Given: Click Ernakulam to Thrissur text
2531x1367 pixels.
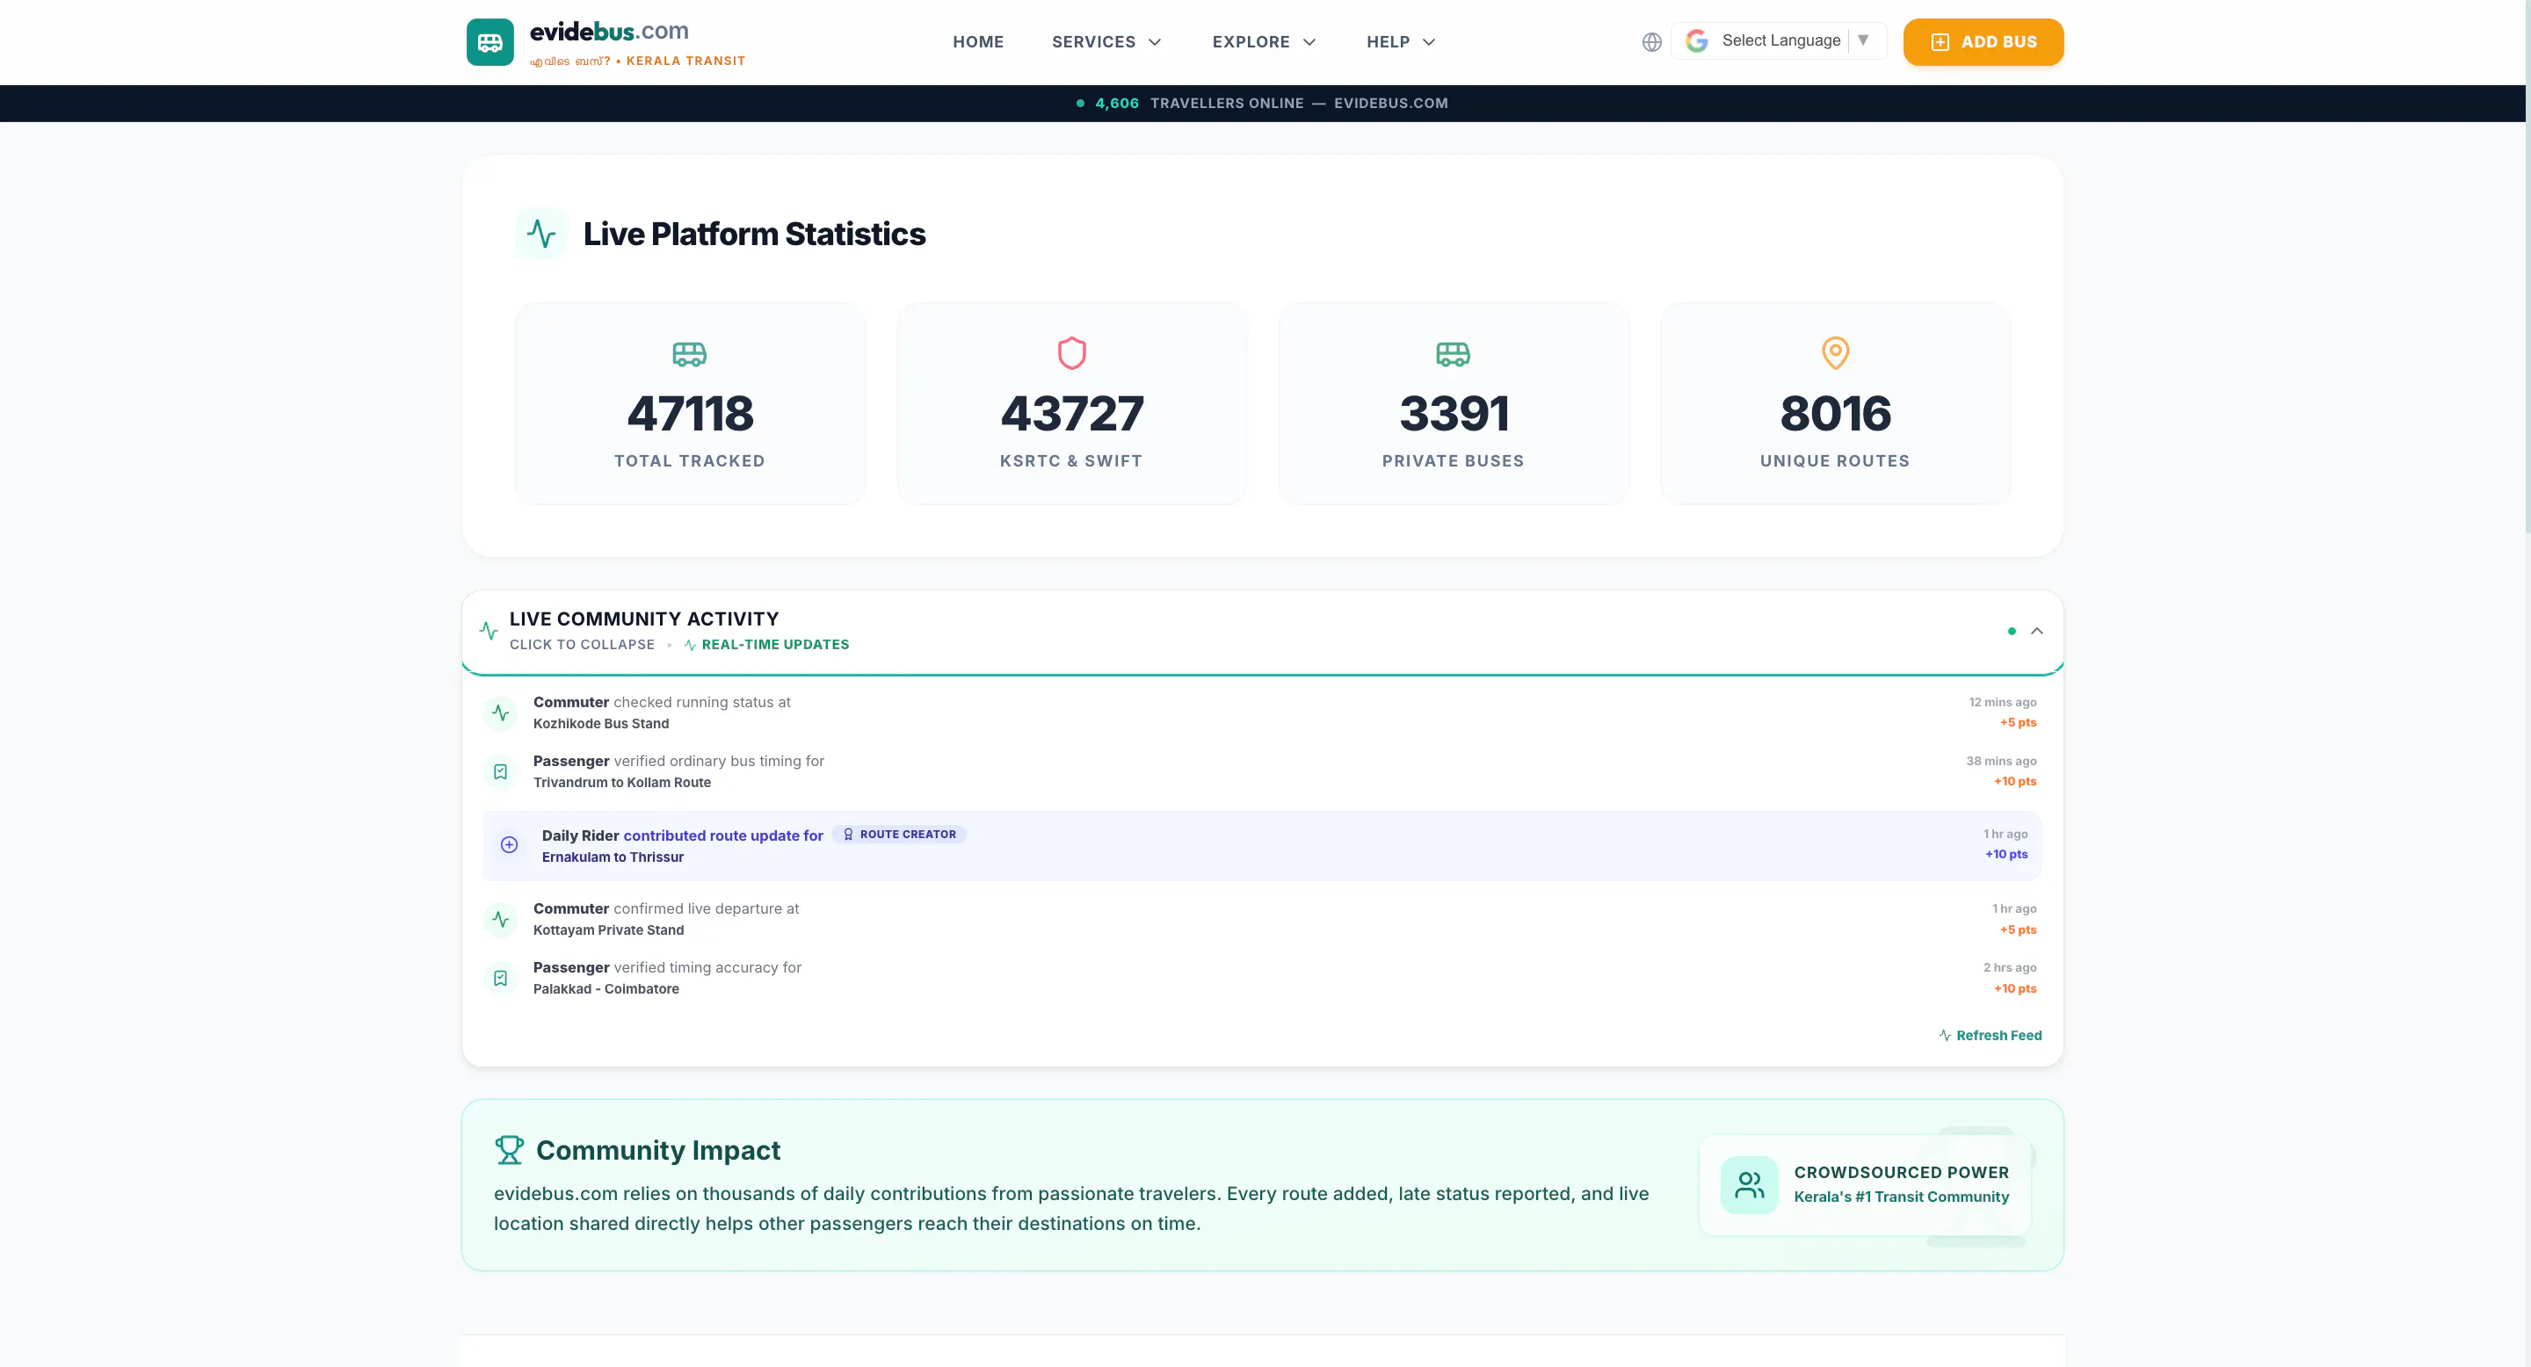Looking at the screenshot, I should click(613, 857).
